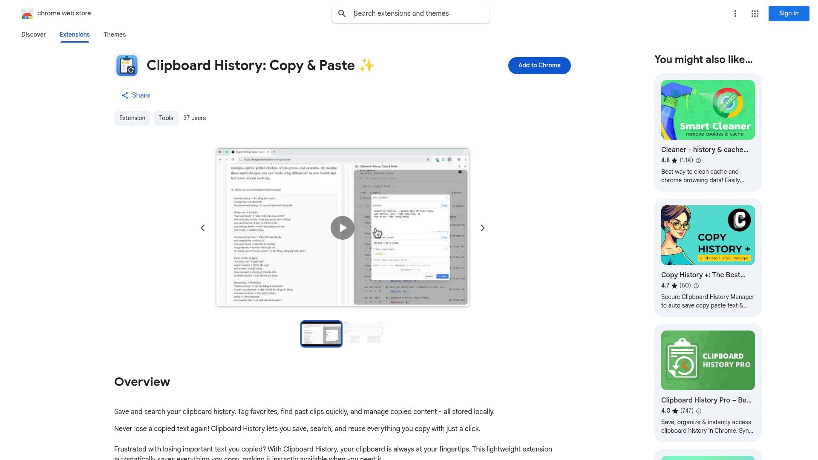Click the 'chrome web store' title text

(64, 14)
